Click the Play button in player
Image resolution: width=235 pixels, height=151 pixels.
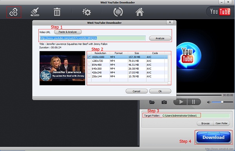[x=180, y=102]
